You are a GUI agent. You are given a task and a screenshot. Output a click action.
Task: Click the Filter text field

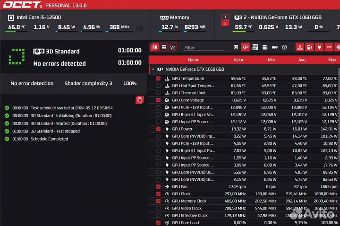click(x=203, y=48)
